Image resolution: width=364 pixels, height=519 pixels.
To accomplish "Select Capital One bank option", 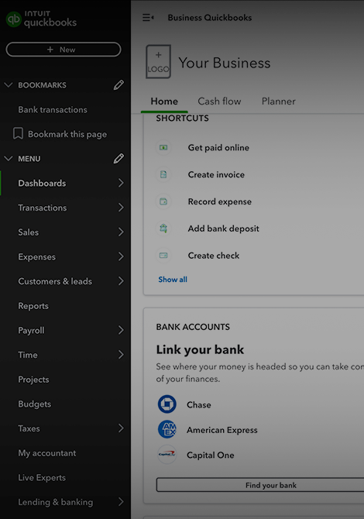I will pos(210,455).
